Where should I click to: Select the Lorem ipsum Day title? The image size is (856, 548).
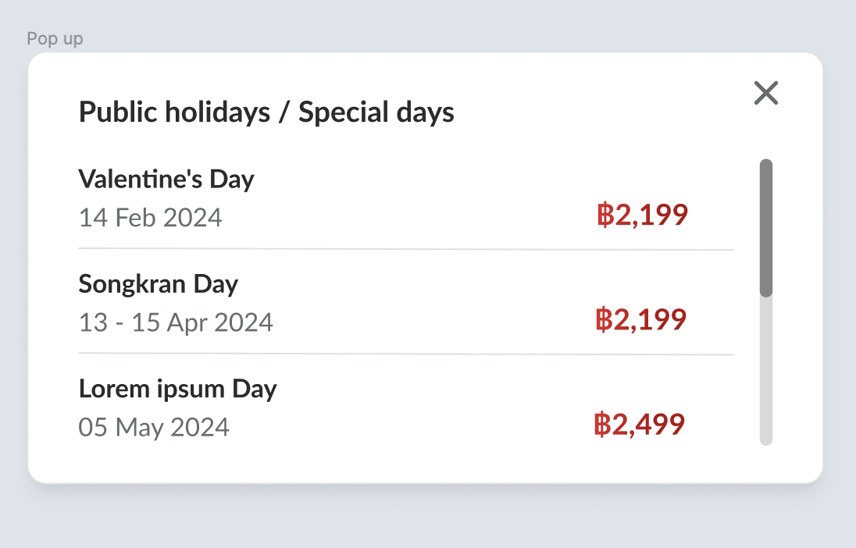[178, 389]
